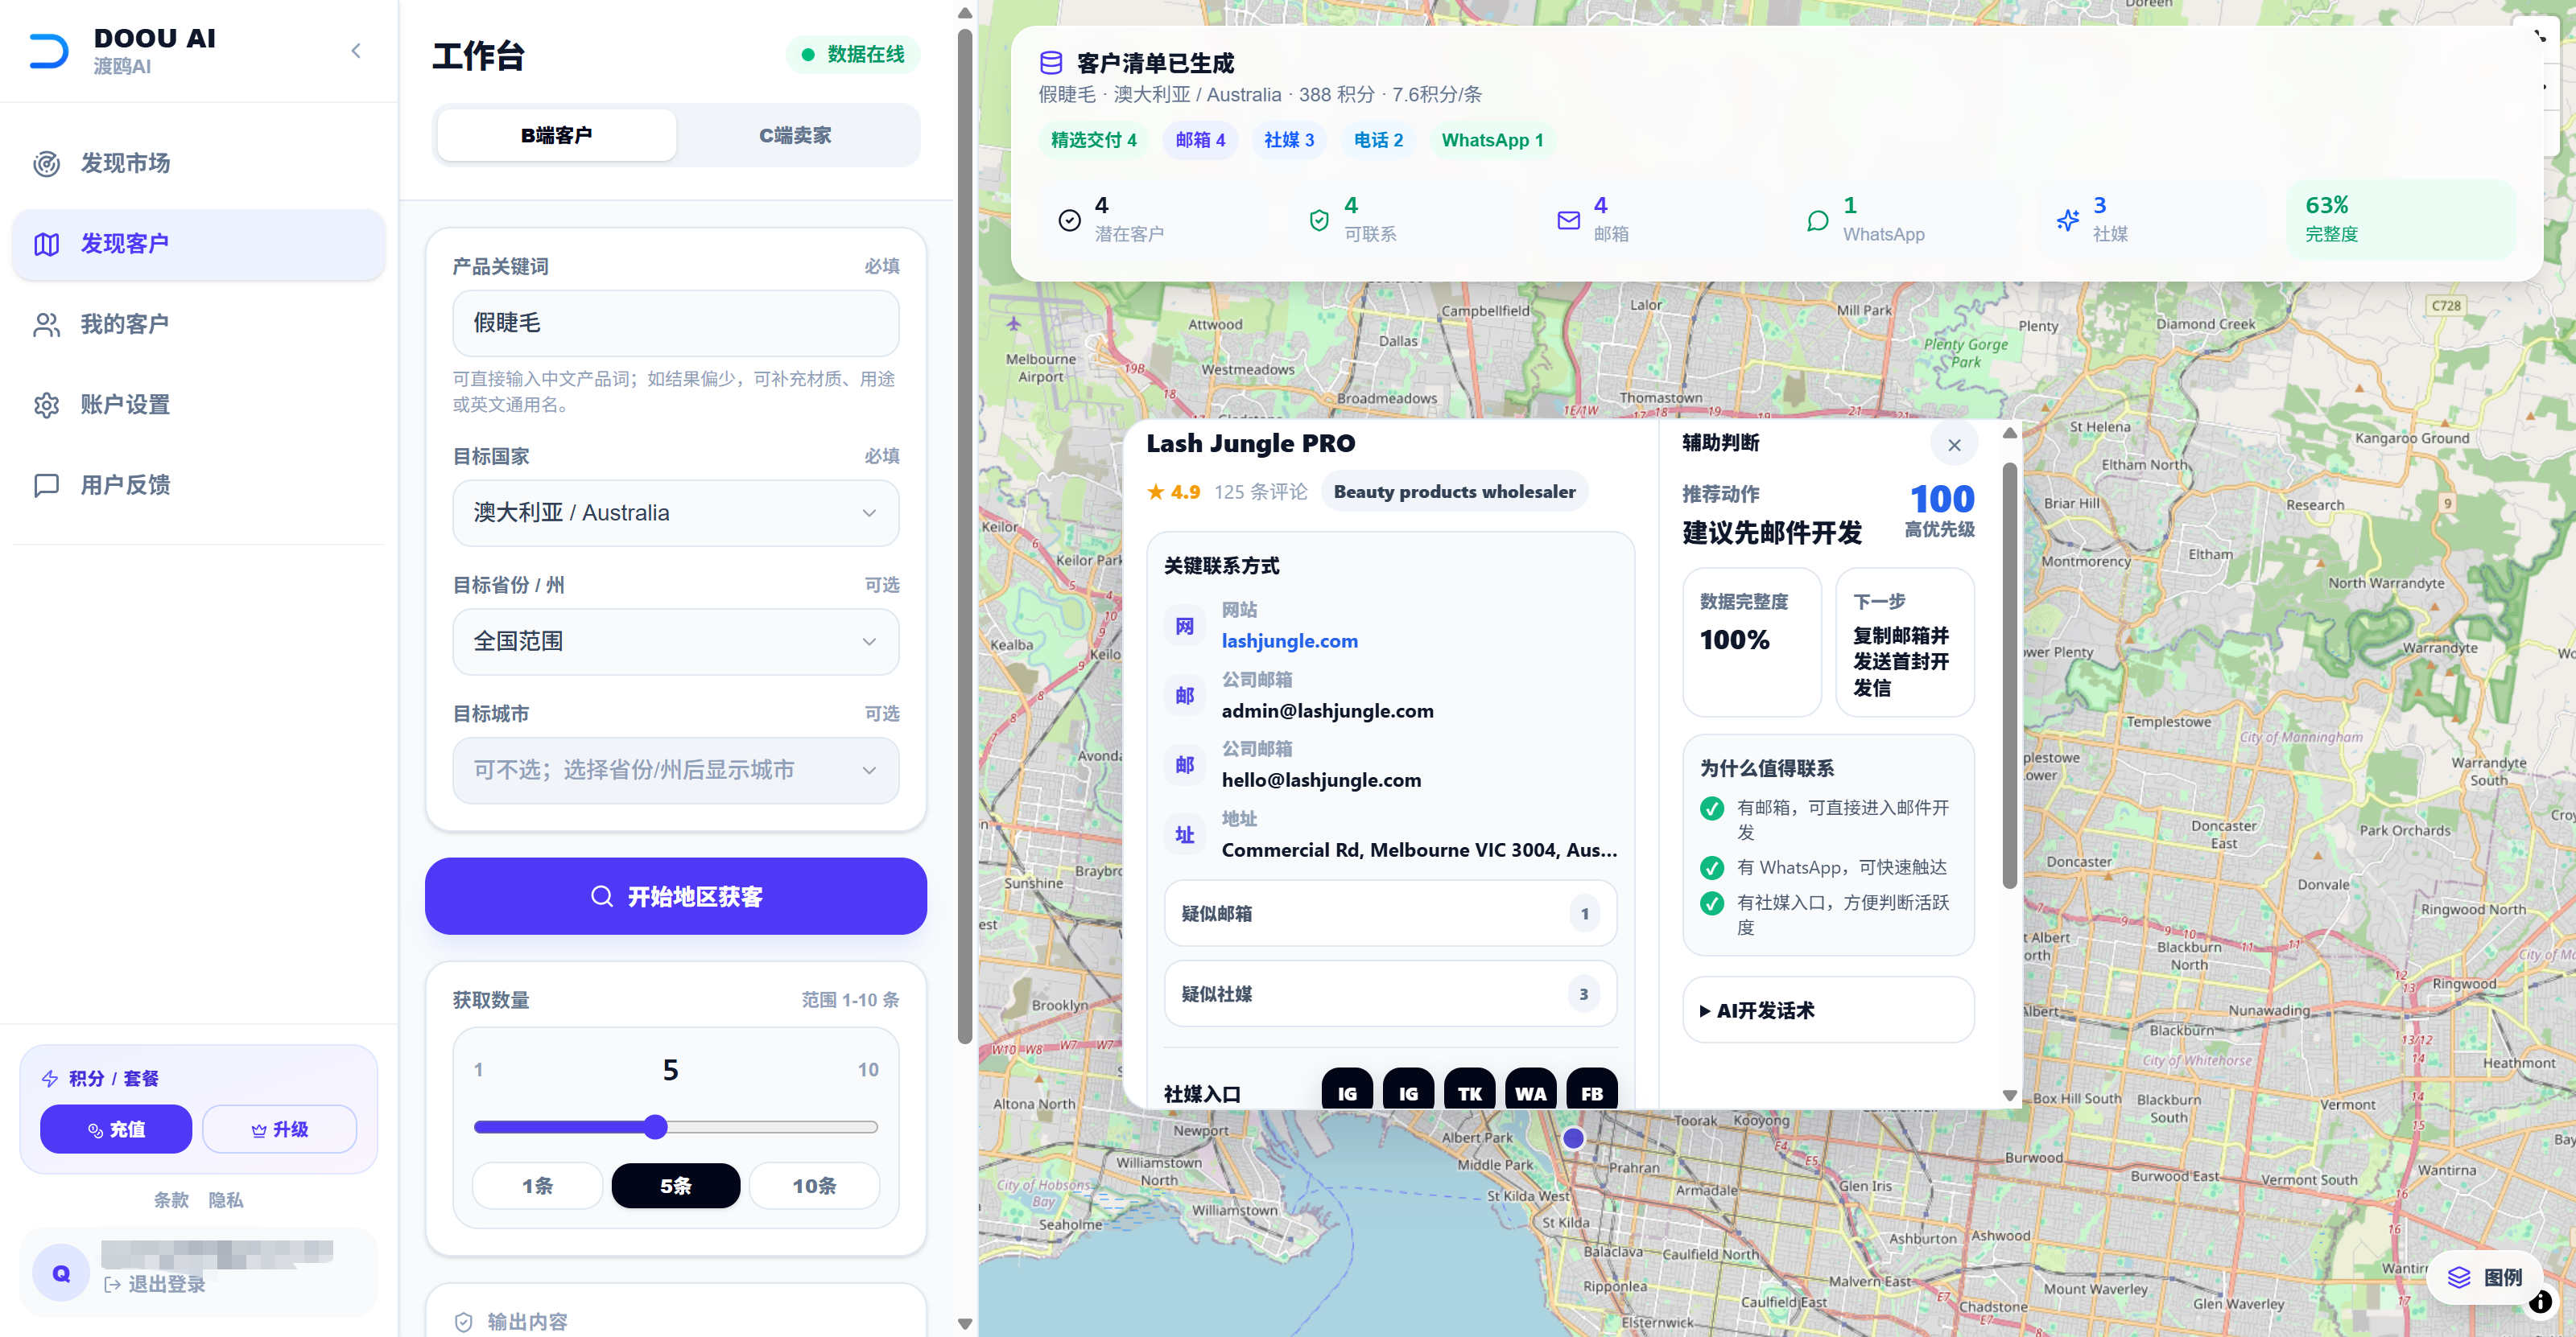Close the Lash Jungle PRO detail popup
Image resolution: width=2576 pixels, height=1337 pixels.
(x=1954, y=445)
